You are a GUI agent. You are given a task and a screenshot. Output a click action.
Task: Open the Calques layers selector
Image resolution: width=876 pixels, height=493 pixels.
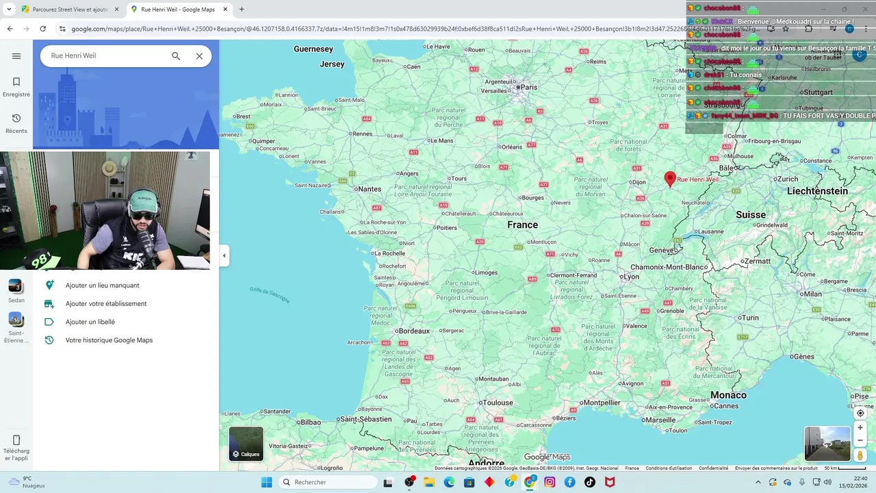(246, 444)
